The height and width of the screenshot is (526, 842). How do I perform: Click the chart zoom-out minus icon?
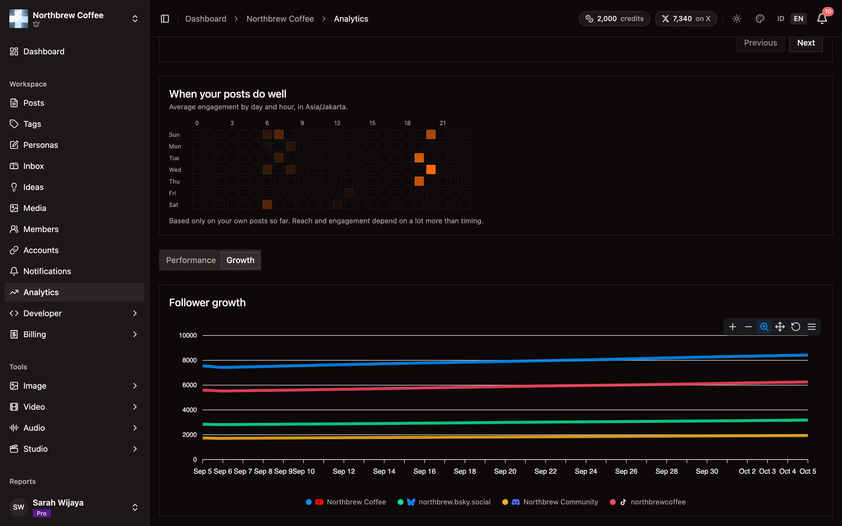pos(748,327)
